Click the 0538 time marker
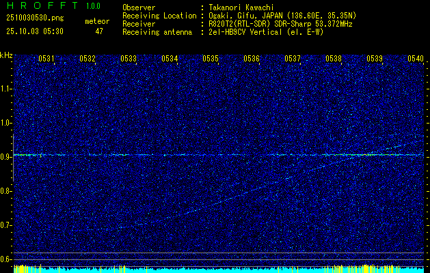Screen dimensions: 430x273 tap(334, 58)
